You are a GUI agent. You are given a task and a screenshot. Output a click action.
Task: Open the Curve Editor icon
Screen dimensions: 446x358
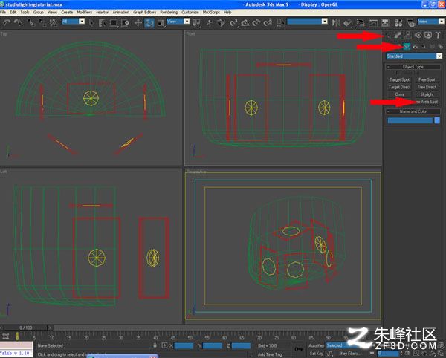pyautogui.click(x=373, y=22)
